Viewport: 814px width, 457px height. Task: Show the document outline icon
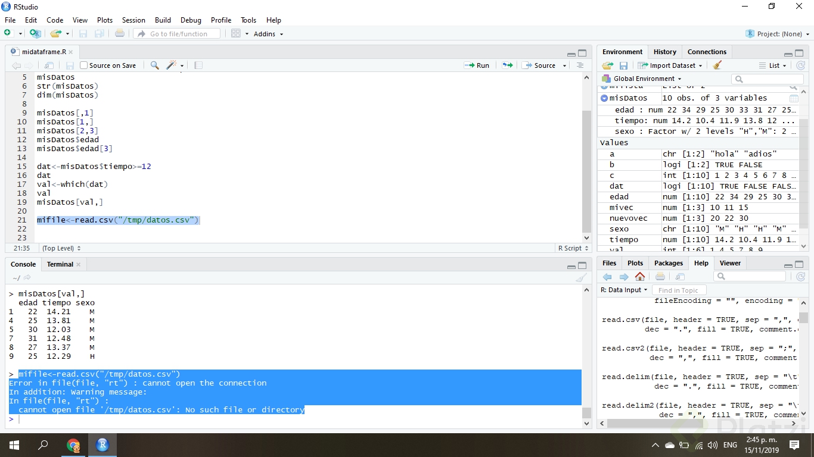click(580, 65)
